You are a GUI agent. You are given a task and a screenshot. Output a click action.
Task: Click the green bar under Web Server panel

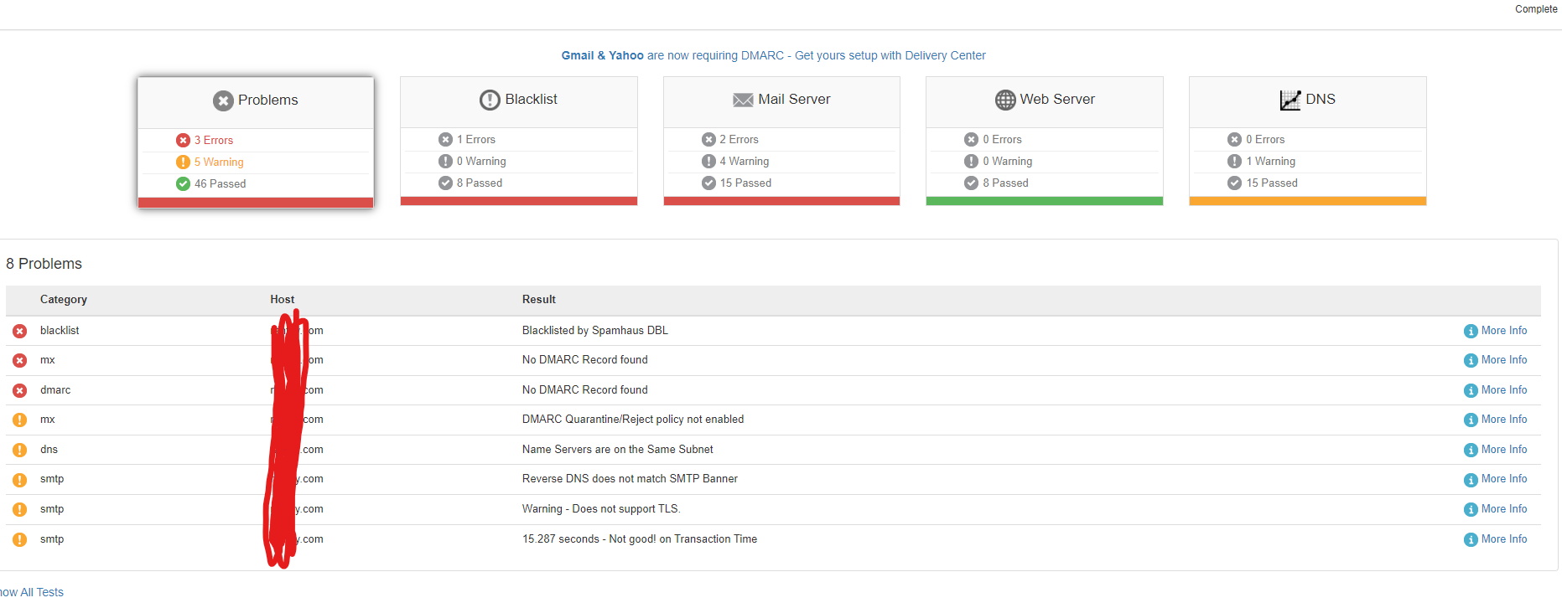pyautogui.click(x=1045, y=201)
